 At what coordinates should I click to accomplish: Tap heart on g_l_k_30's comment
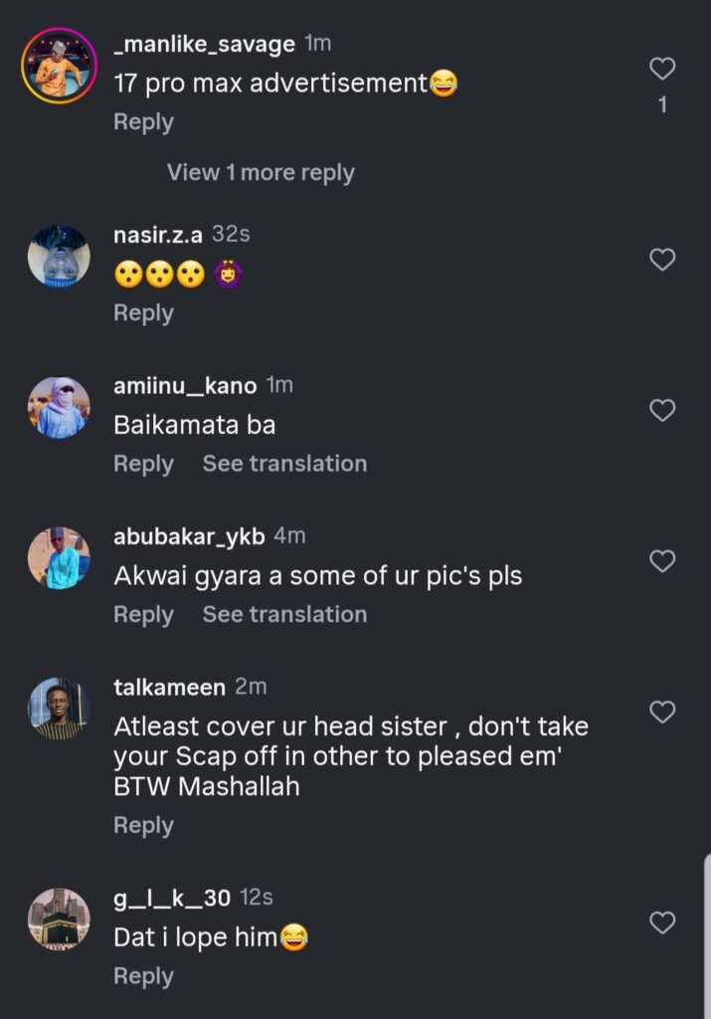pyautogui.click(x=662, y=922)
